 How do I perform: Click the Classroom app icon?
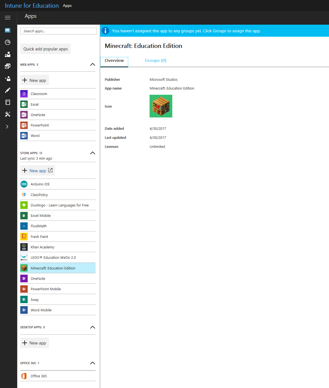(x=24, y=94)
